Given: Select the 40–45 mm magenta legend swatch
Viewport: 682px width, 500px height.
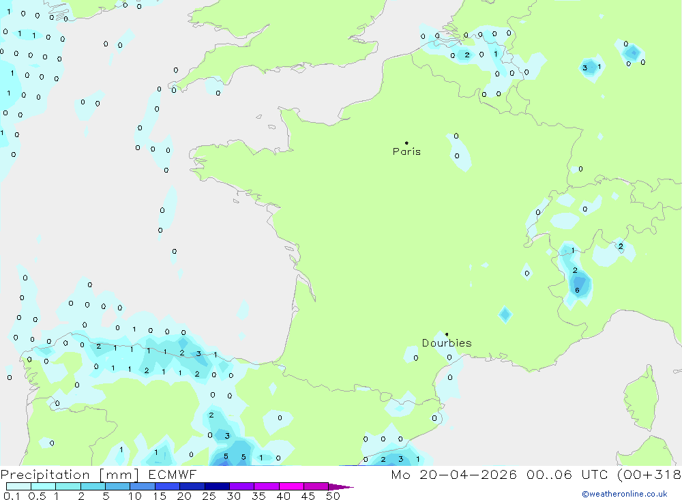Looking at the screenshot, I should (x=291, y=486).
